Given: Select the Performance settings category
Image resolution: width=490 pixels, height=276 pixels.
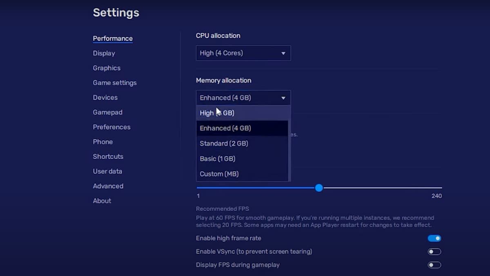Looking at the screenshot, I should coord(113,38).
